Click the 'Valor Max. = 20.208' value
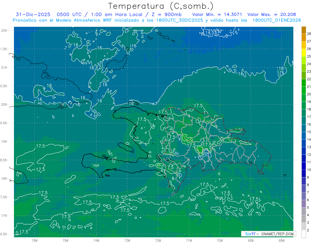This screenshot has width=316, height=244. [x=272, y=14]
